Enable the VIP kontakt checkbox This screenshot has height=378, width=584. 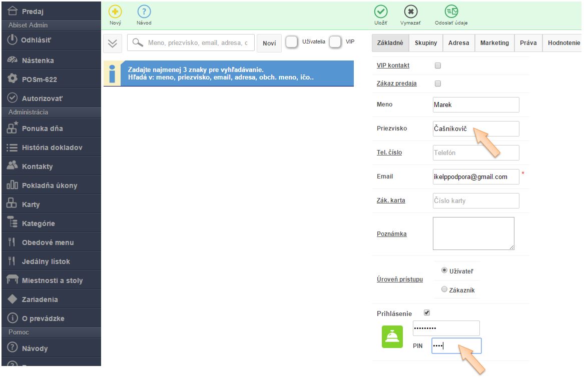click(x=438, y=65)
